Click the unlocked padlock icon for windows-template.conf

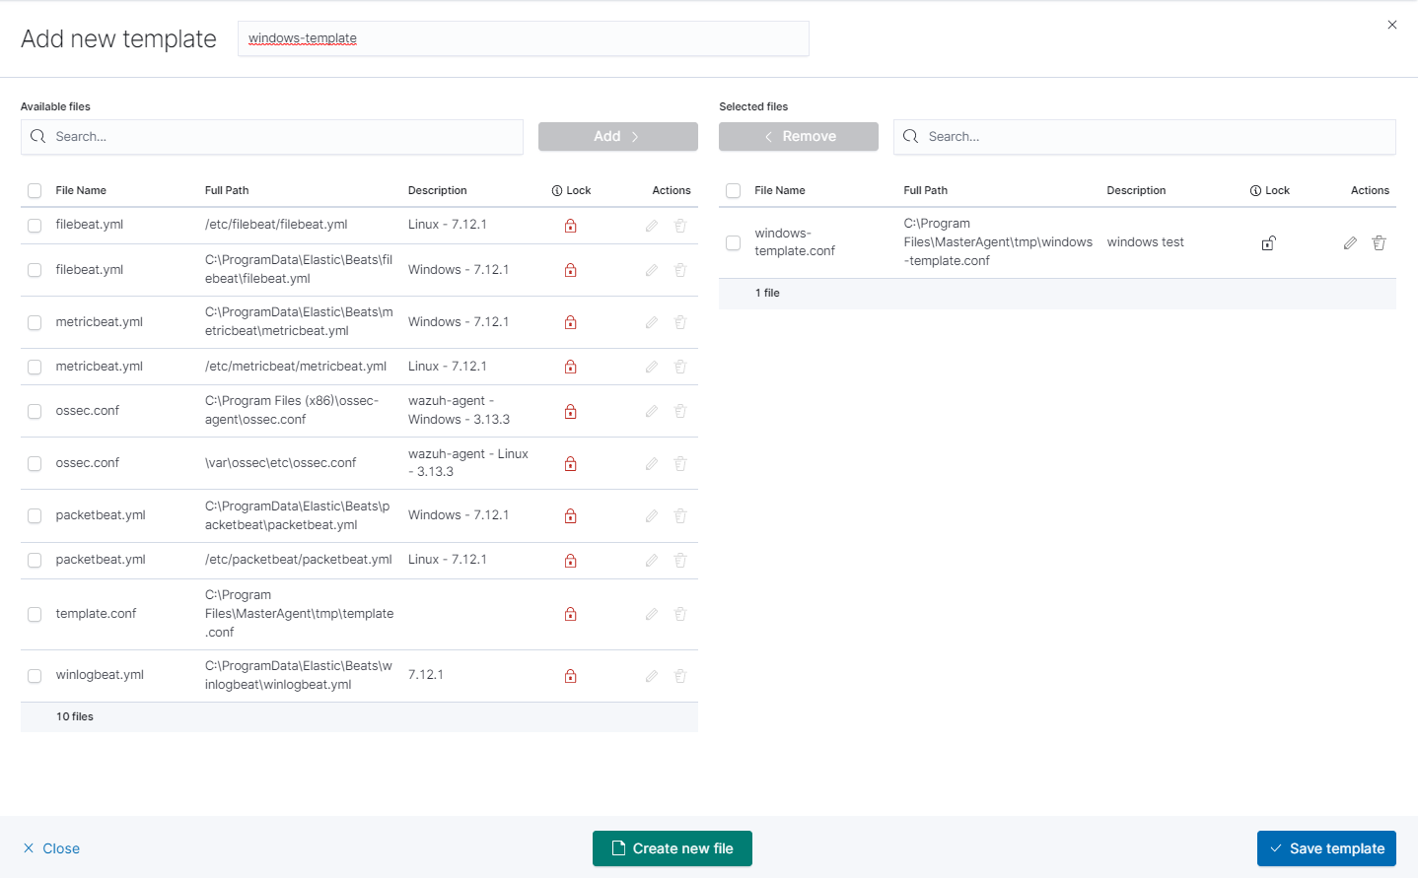click(1269, 243)
